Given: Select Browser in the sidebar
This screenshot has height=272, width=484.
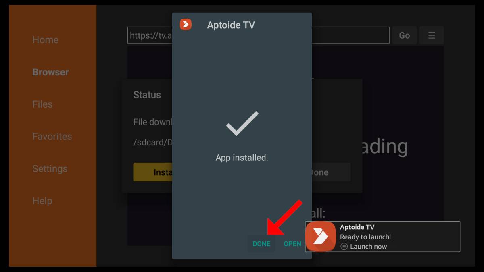Looking at the screenshot, I should pyautogui.click(x=51, y=72).
